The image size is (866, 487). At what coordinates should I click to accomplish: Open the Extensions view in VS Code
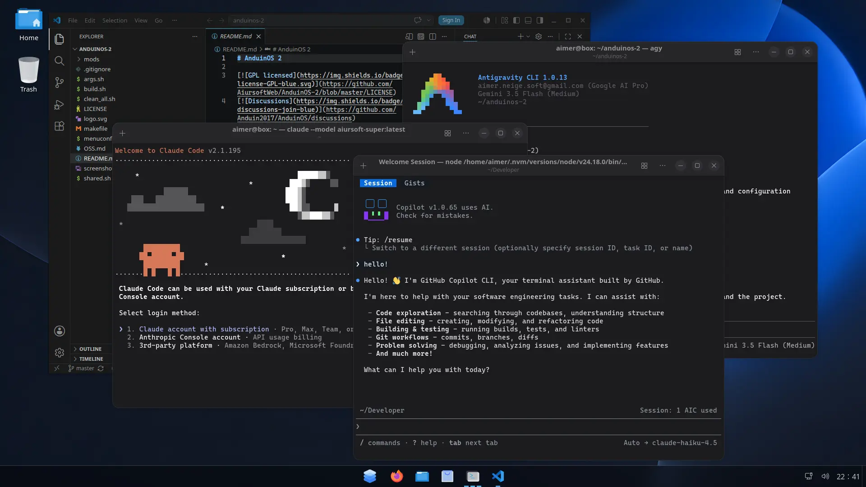coord(59,126)
